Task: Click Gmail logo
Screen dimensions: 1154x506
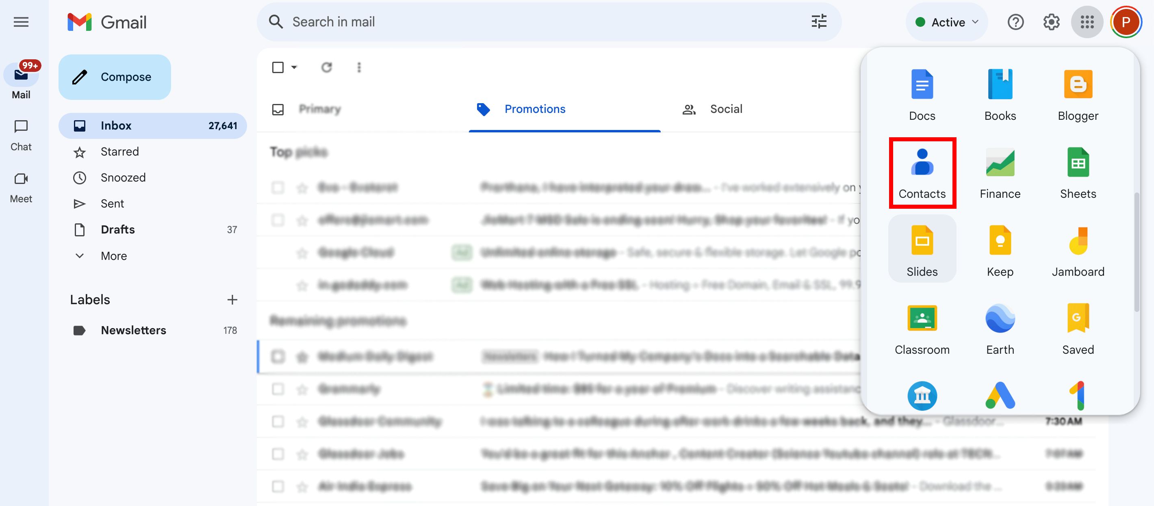Action: 106,22
